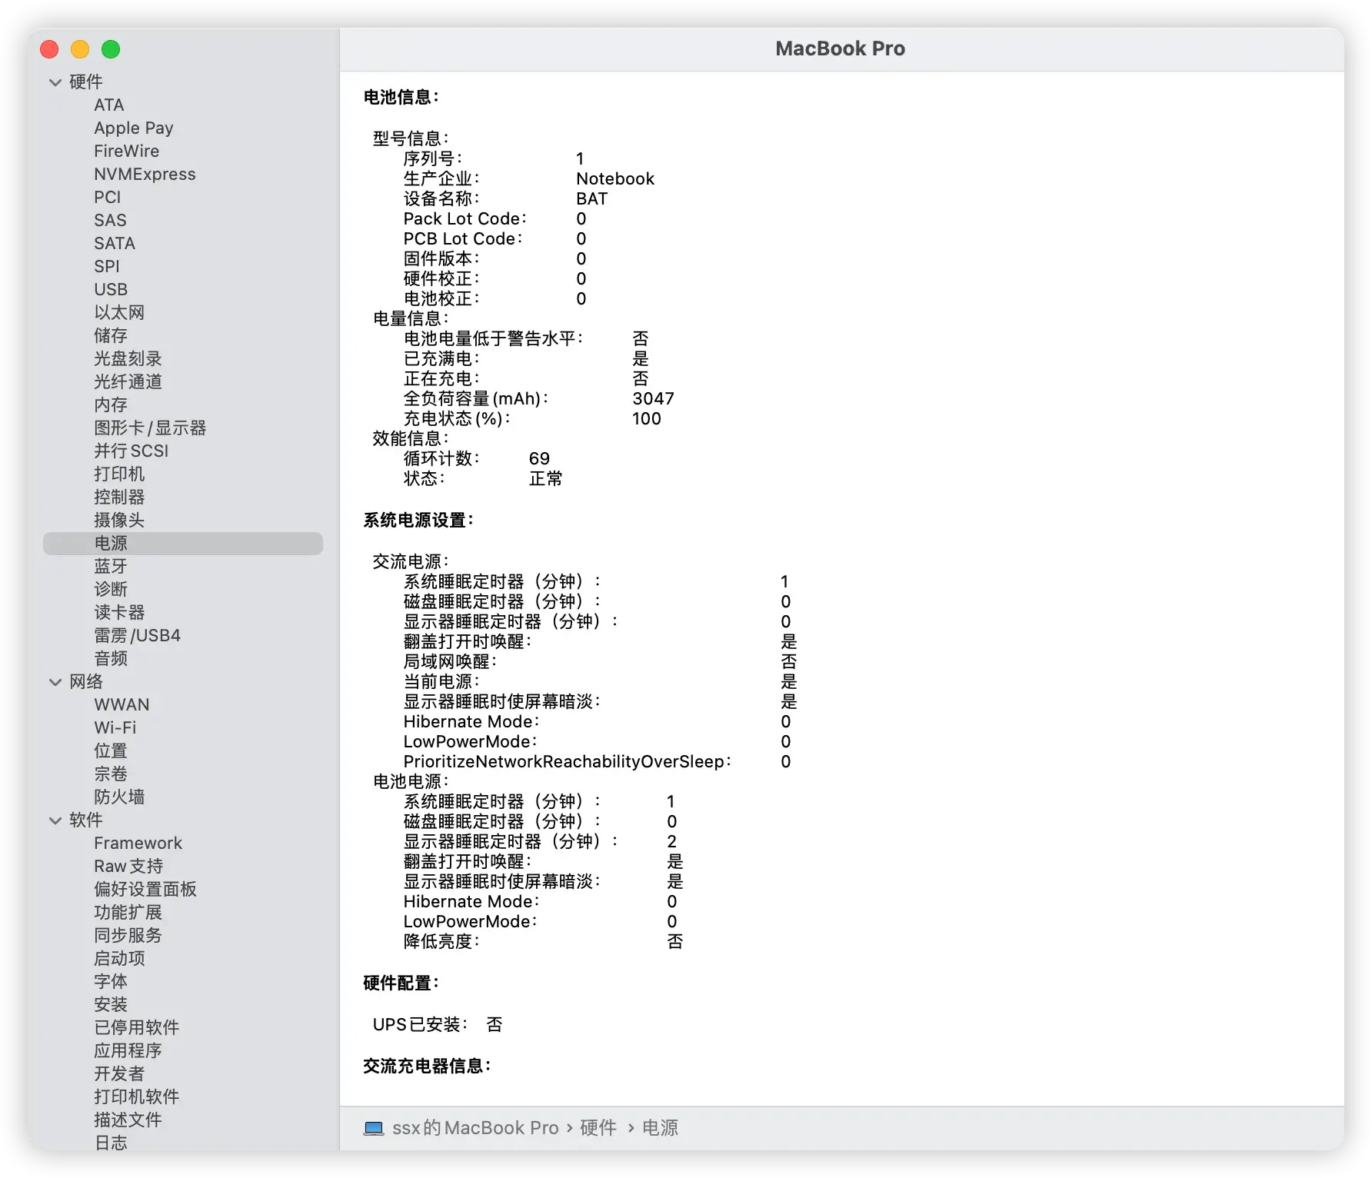Click the 循环计数 value 69
1372x1178 pixels.
539,459
